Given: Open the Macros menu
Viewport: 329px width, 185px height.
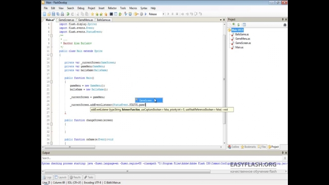Looking at the screenshot, I should (133, 8).
